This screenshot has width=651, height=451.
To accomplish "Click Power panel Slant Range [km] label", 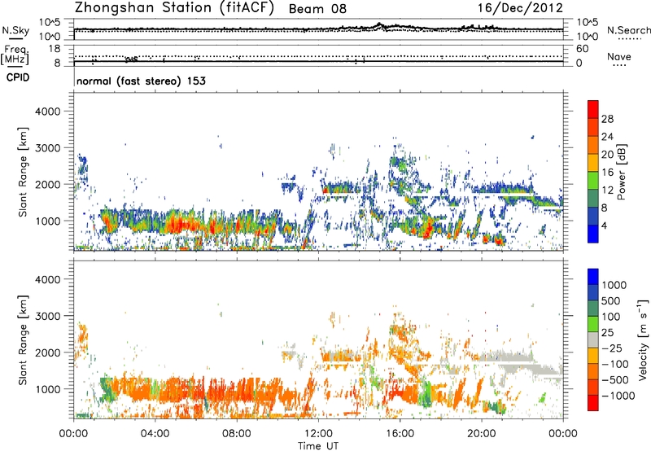I will tap(23, 172).
